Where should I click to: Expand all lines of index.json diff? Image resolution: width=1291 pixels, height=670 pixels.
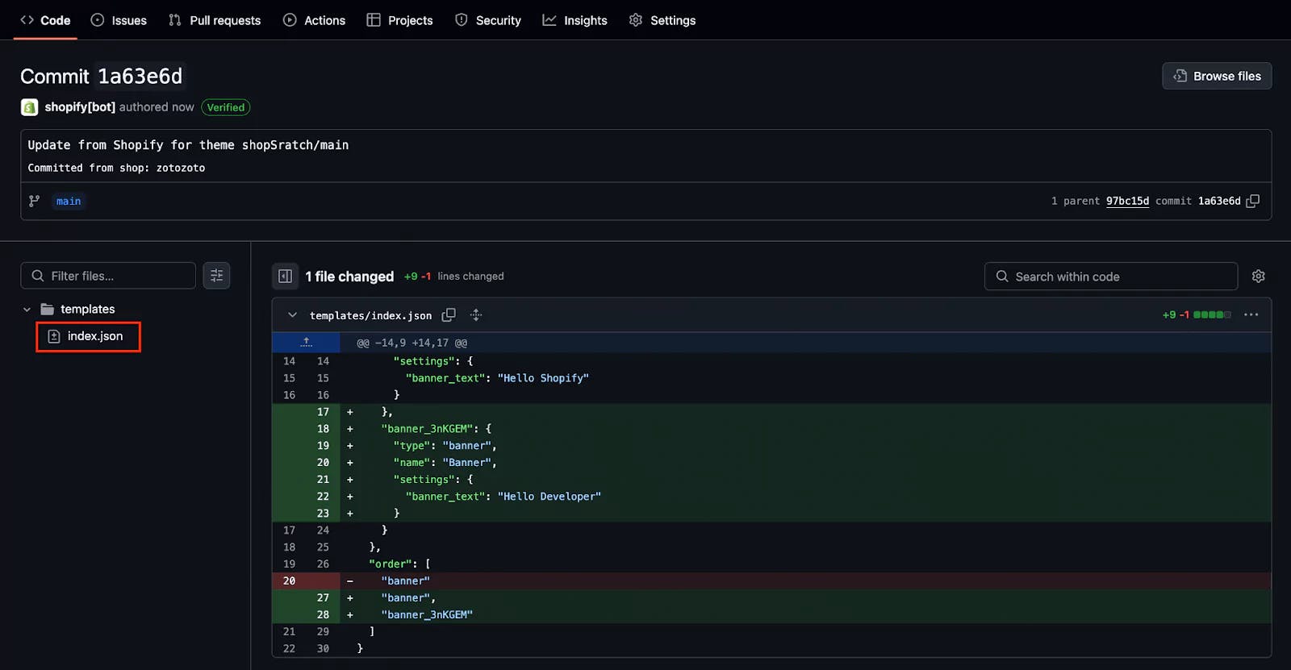click(x=476, y=315)
